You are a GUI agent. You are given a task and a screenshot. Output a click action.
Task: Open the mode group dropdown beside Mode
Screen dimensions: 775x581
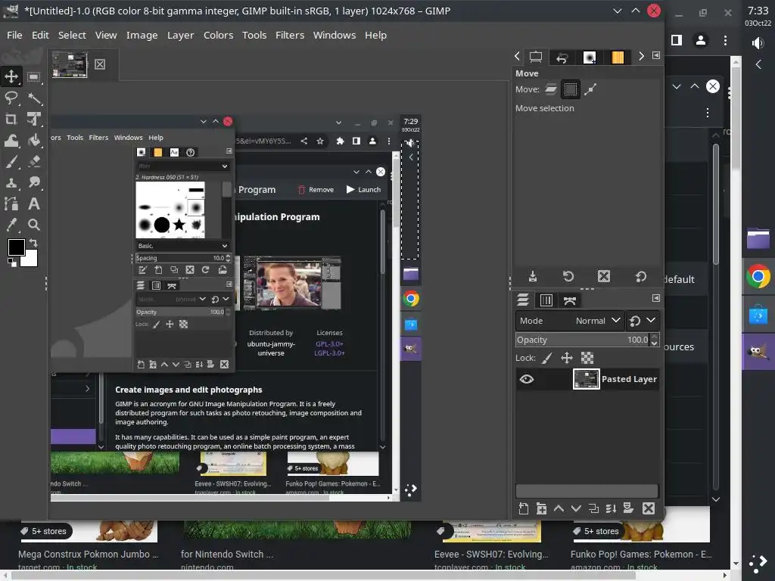coord(642,321)
